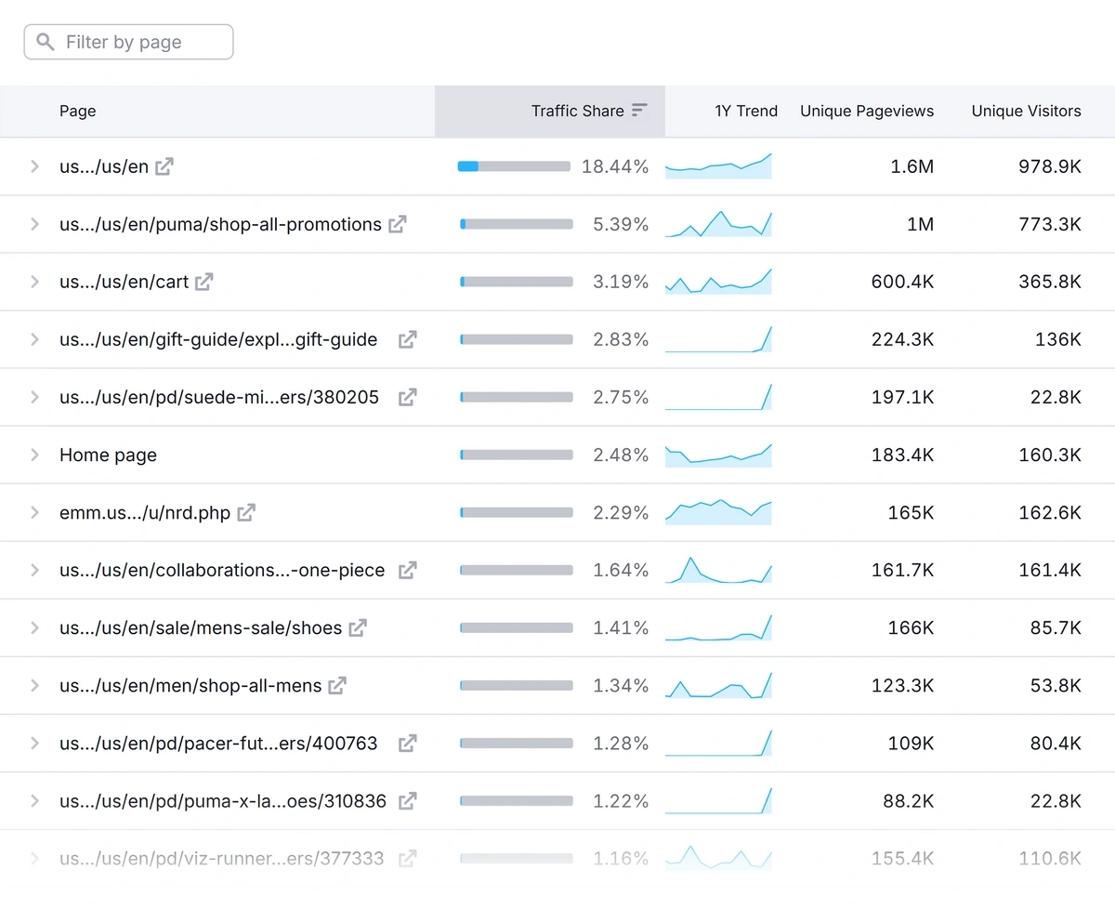1115x910 pixels.
Task: Click inside the Filter by page input field
Action: [130, 42]
